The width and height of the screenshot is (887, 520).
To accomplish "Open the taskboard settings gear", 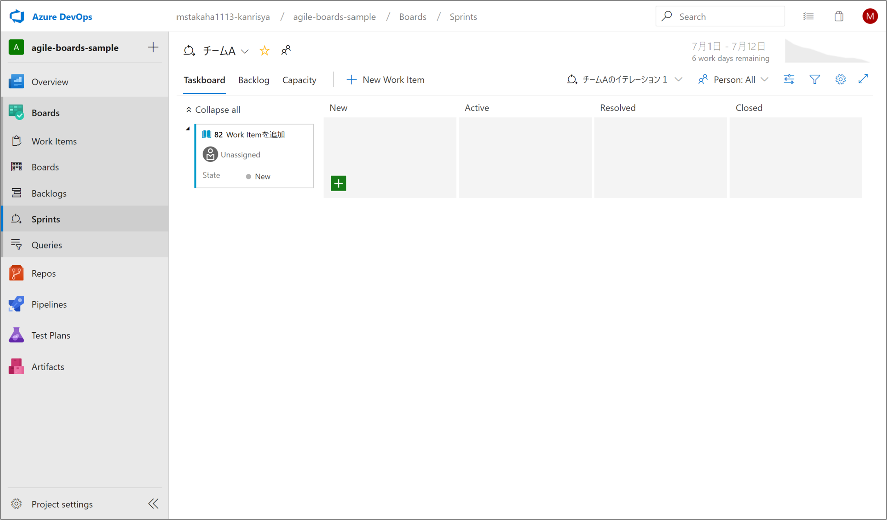I will coord(840,79).
